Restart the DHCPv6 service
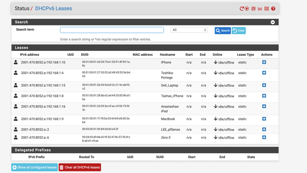307x173 pixels. 242,8
